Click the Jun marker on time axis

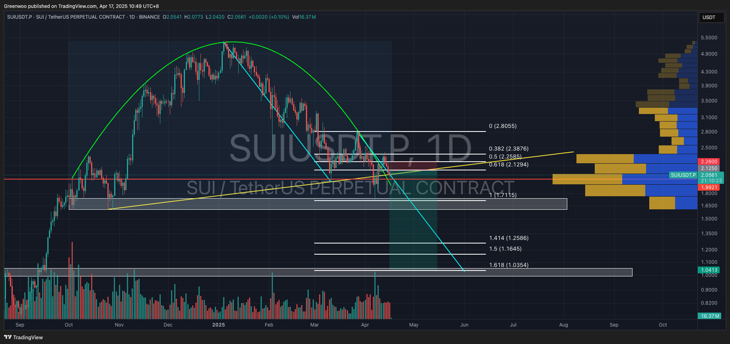[464, 325]
